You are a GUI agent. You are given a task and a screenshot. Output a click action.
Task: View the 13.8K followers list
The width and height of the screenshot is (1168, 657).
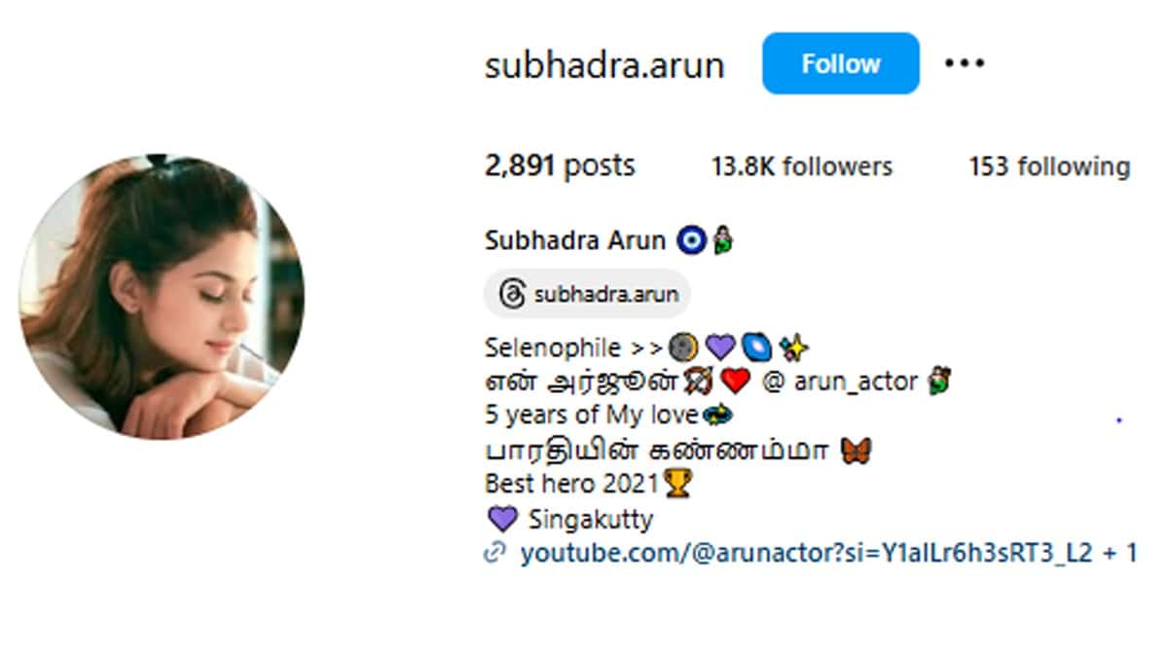(x=801, y=166)
